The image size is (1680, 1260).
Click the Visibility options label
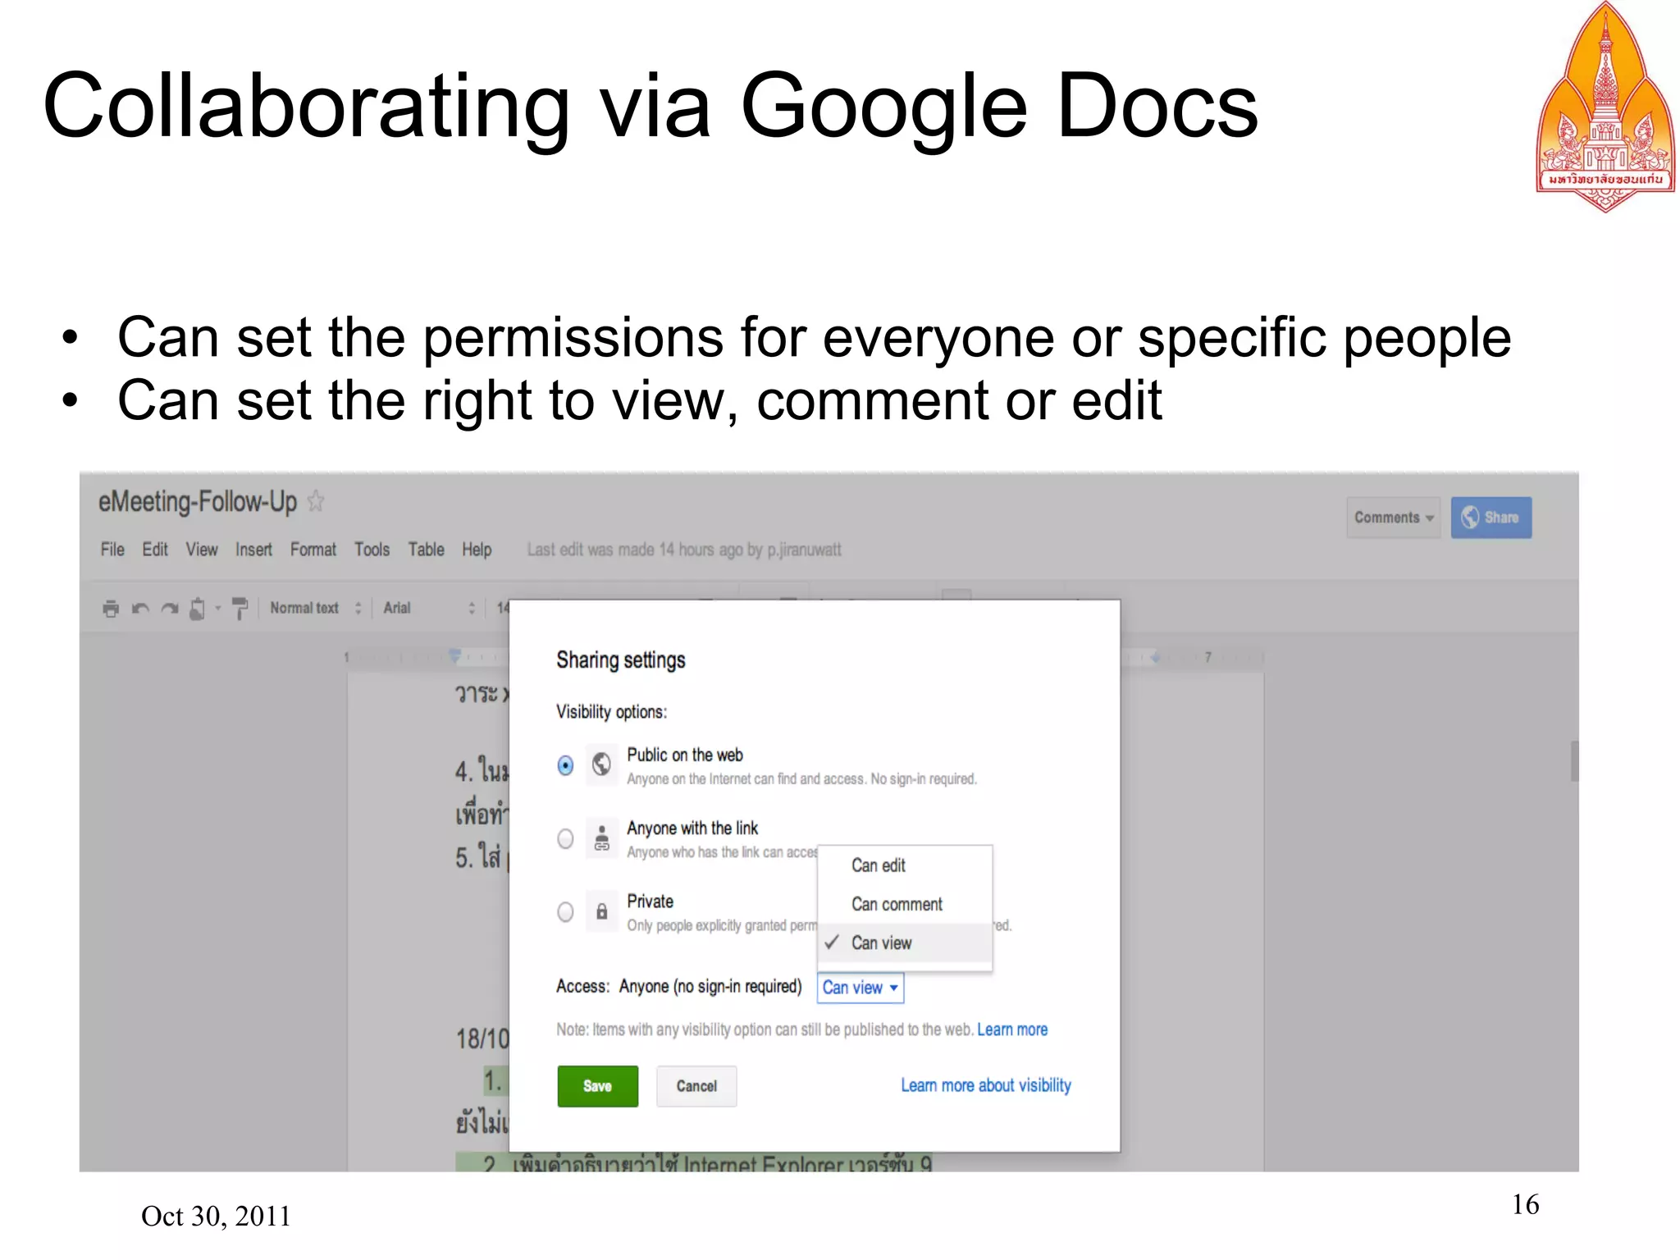(611, 712)
